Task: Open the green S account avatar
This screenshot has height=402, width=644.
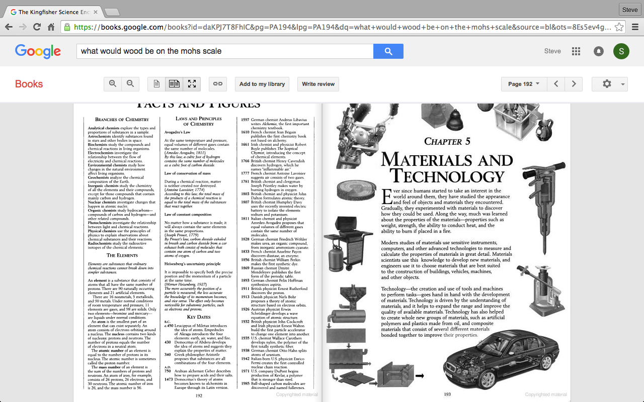Action: (x=621, y=51)
